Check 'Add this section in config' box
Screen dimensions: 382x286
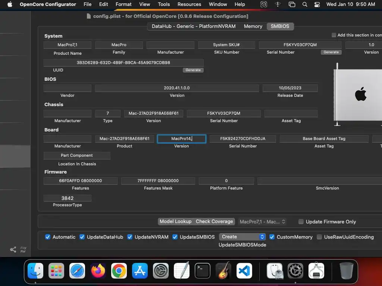[x=334, y=35]
